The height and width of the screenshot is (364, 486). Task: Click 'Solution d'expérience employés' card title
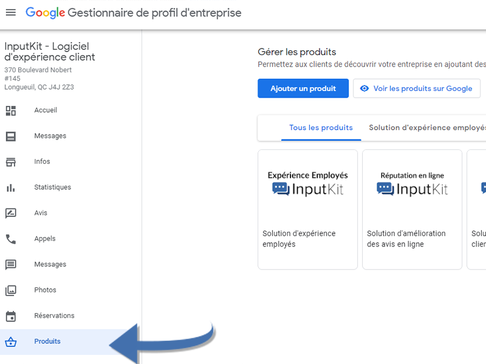299,238
